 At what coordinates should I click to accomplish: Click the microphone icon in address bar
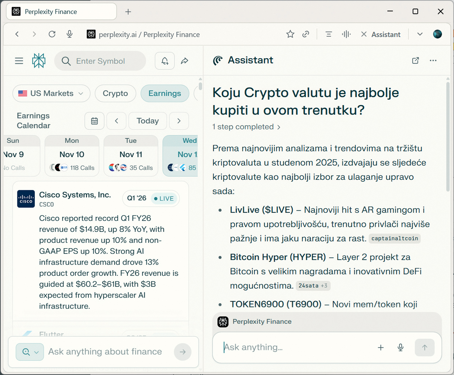pyautogui.click(x=70, y=34)
